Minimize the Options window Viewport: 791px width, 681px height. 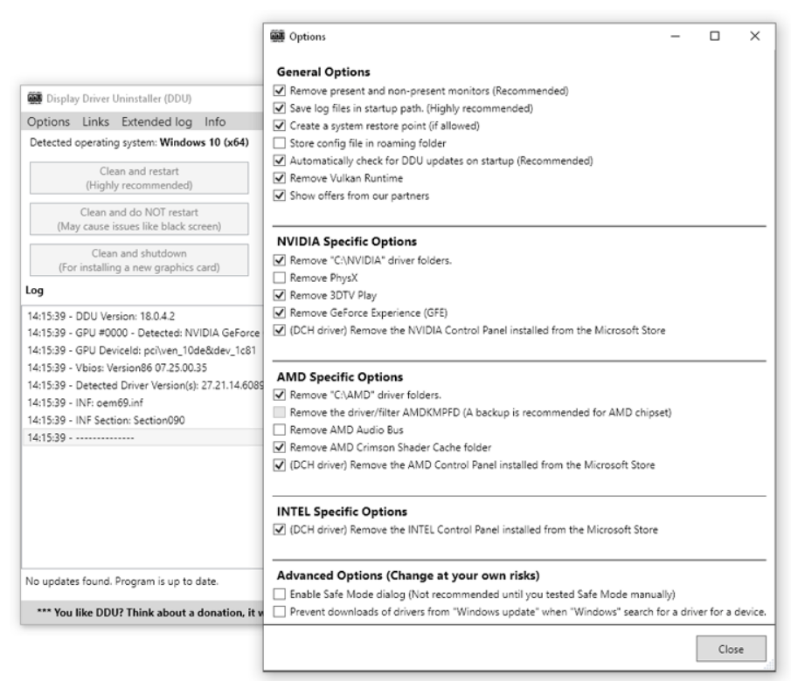[675, 36]
